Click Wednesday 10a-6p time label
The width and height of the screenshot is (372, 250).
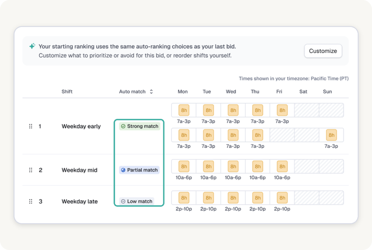(x=233, y=177)
